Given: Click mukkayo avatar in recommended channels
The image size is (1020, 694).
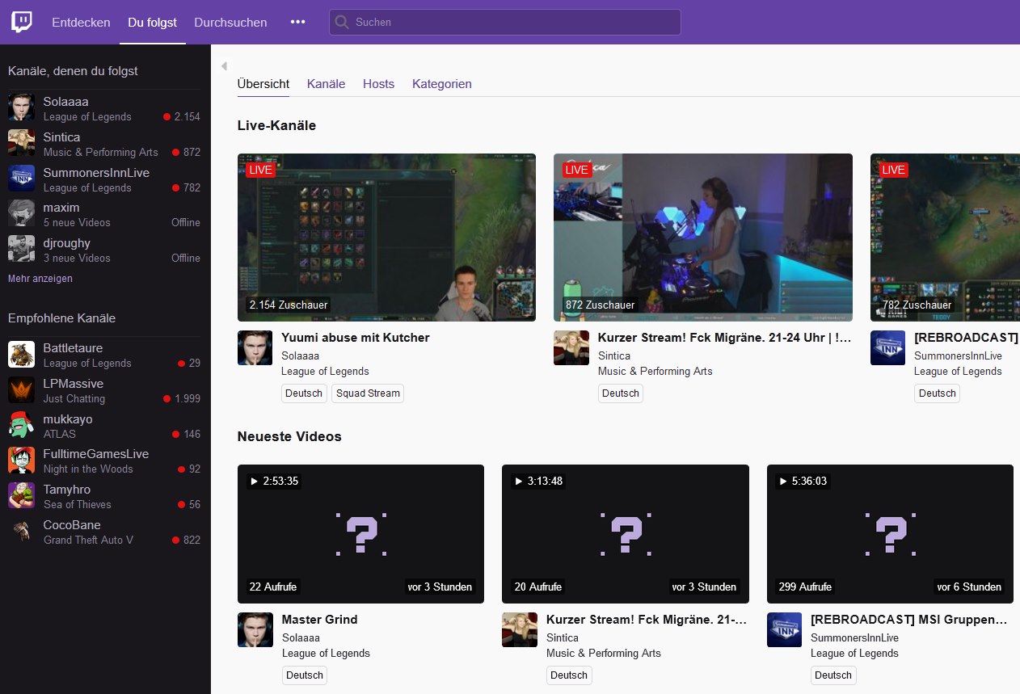Looking at the screenshot, I should [21, 425].
